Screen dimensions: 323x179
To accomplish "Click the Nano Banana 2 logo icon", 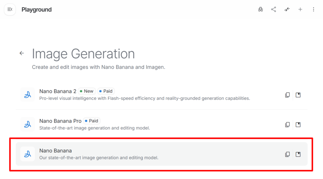I will [x=27, y=95].
